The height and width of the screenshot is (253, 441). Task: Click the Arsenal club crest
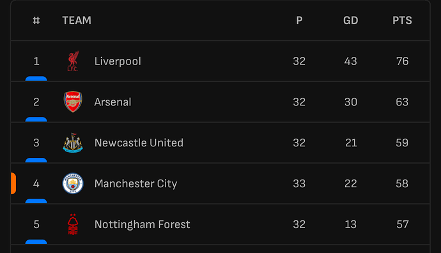pos(73,102)
